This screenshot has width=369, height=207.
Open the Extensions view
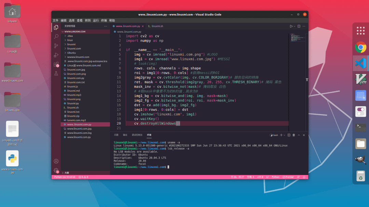(x=56, y=64)
